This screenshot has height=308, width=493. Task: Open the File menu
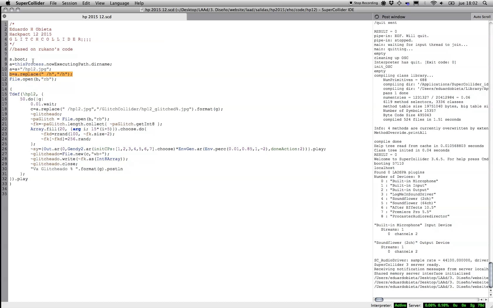(x=53, y=3)
